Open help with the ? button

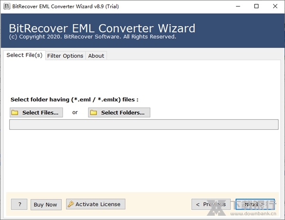pos(19,204)
